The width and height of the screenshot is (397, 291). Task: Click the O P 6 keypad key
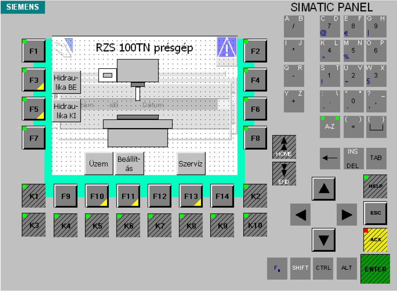[376, 51]
